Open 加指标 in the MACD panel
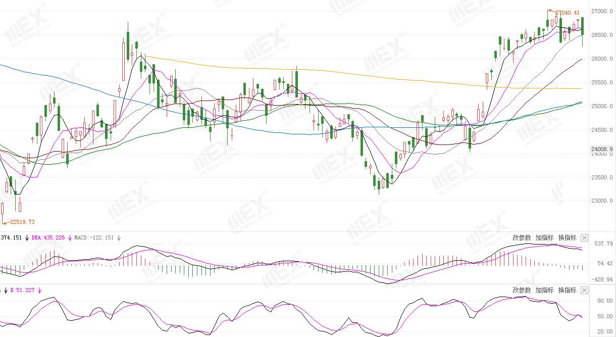This screenshot has width=616, height=337. (544, 237)
